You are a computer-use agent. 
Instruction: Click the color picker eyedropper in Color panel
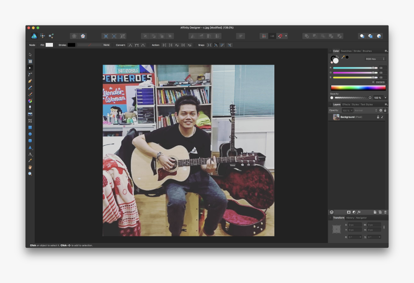pos(343,57)
